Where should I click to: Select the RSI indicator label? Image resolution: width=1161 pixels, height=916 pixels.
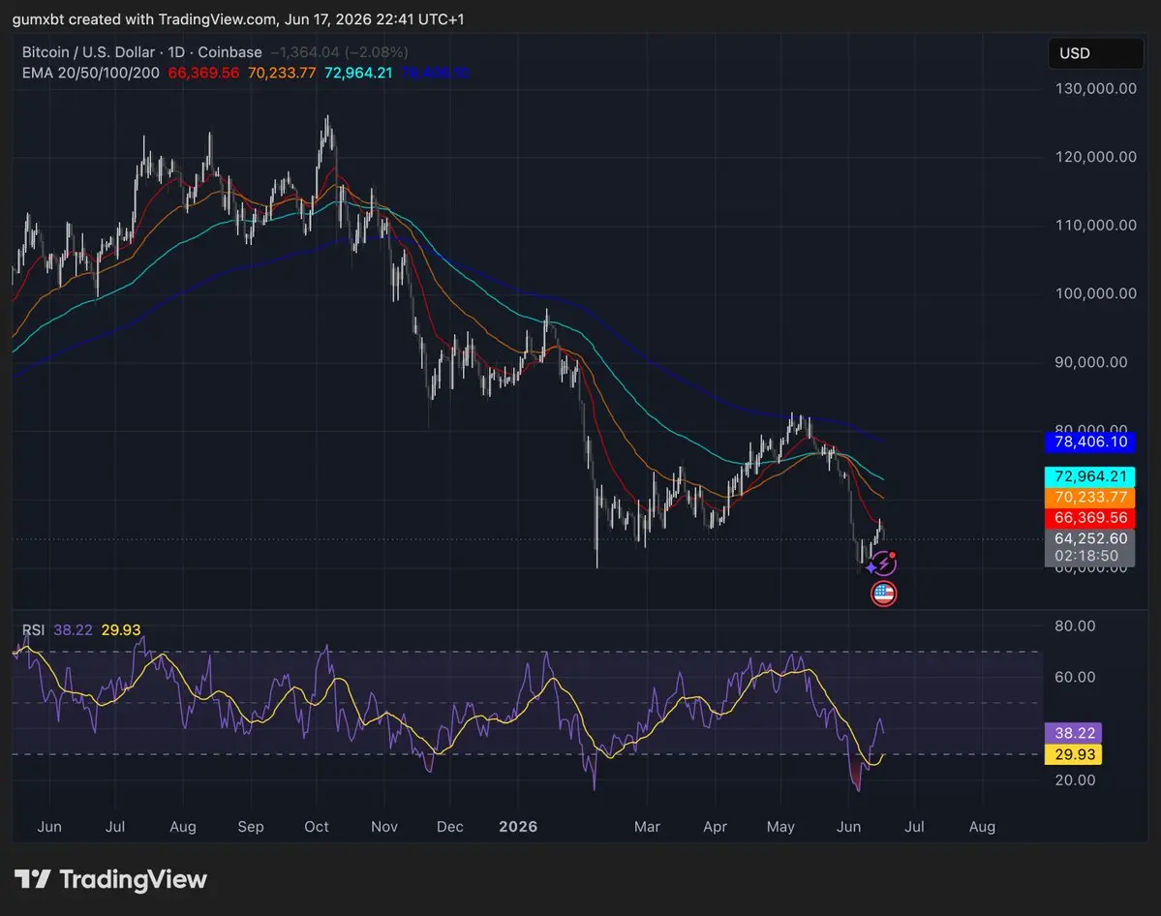(x=33, y=630)
